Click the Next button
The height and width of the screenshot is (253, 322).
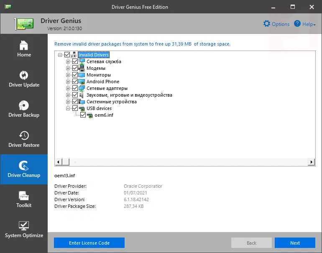tap(295, 243)
